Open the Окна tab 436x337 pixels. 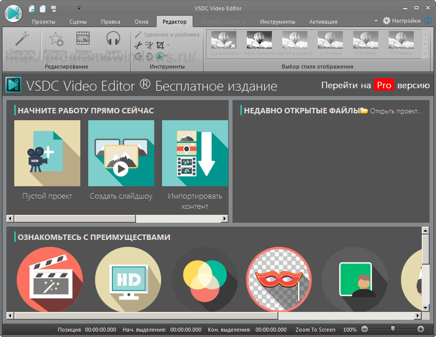(x=141, y=22)
